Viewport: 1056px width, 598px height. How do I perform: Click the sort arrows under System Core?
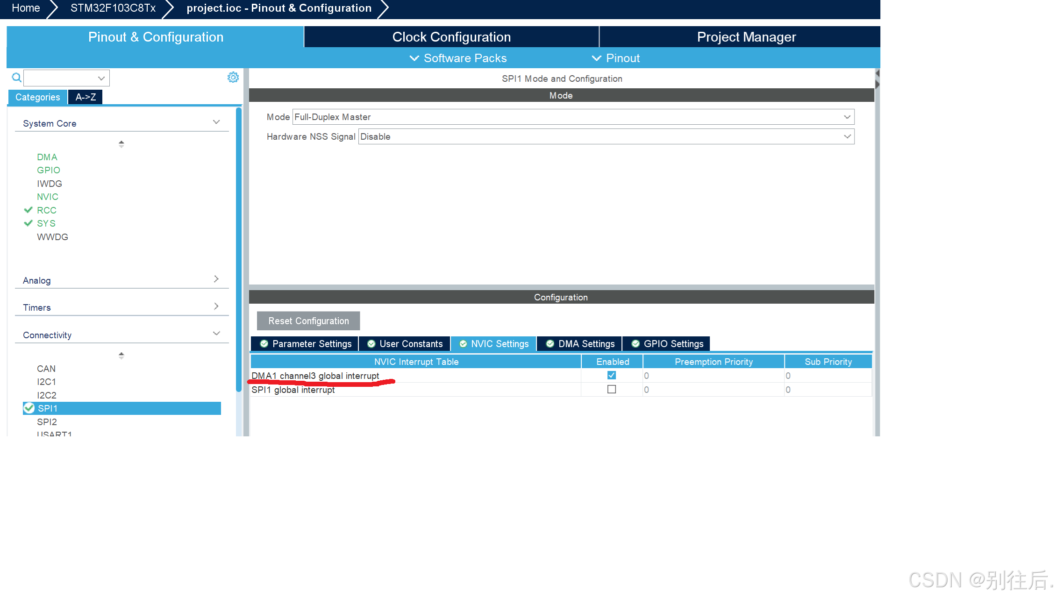[x=121, y=144]
